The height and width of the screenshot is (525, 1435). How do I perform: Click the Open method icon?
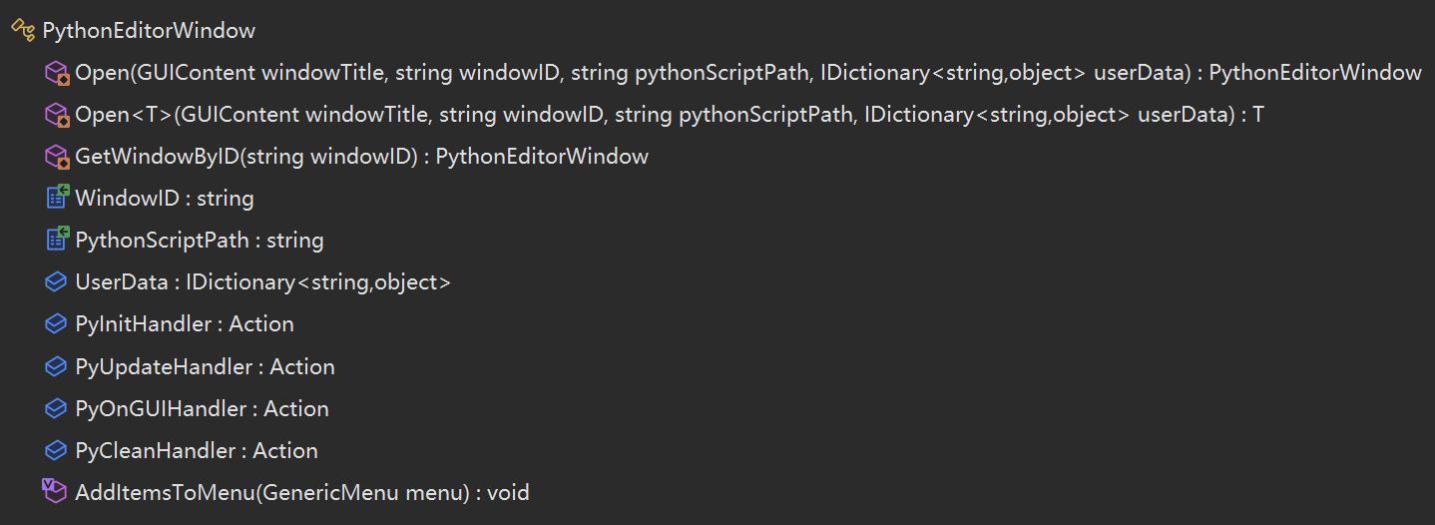point(57,72)
